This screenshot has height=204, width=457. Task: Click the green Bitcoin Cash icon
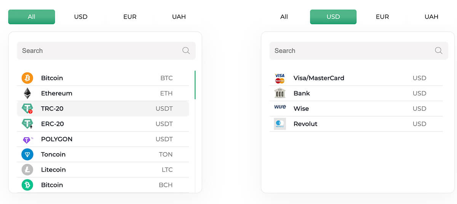tap(27, 185)
